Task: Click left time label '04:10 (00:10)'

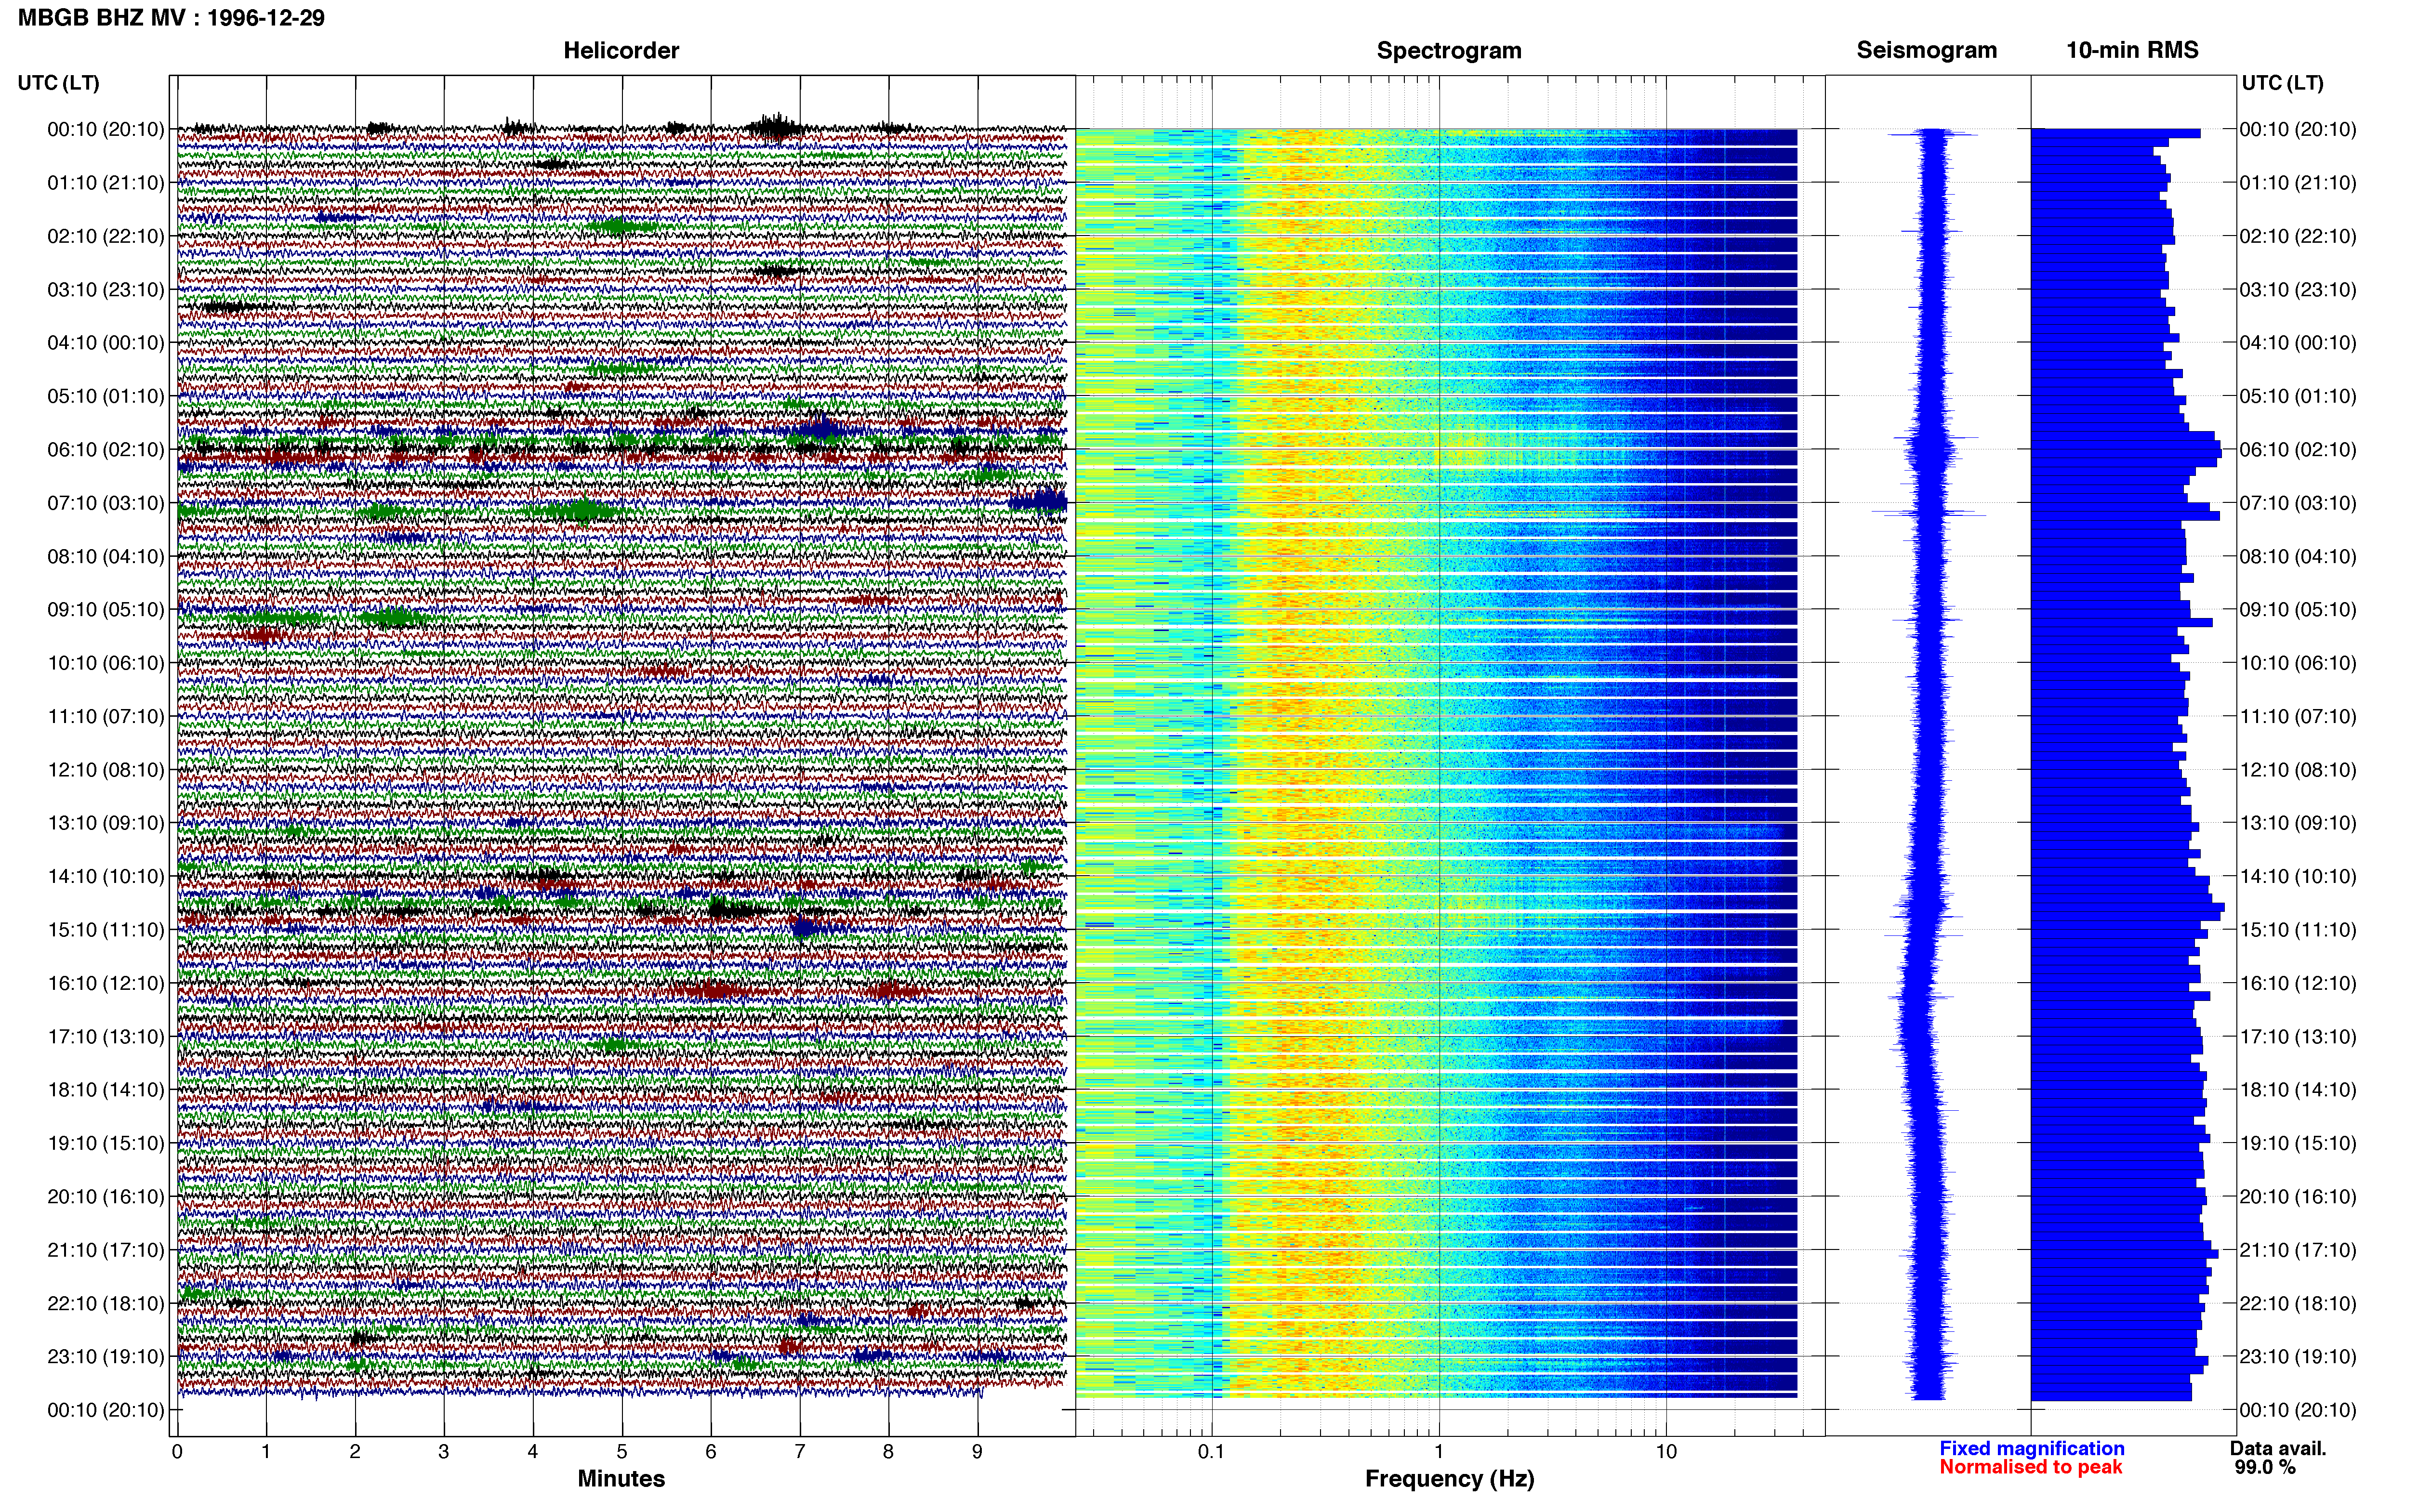Action: (x=106, y=343)
